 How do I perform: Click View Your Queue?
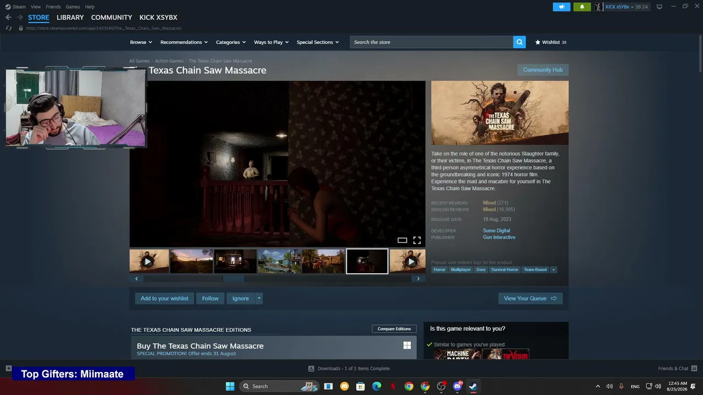[x=530, y=298]
